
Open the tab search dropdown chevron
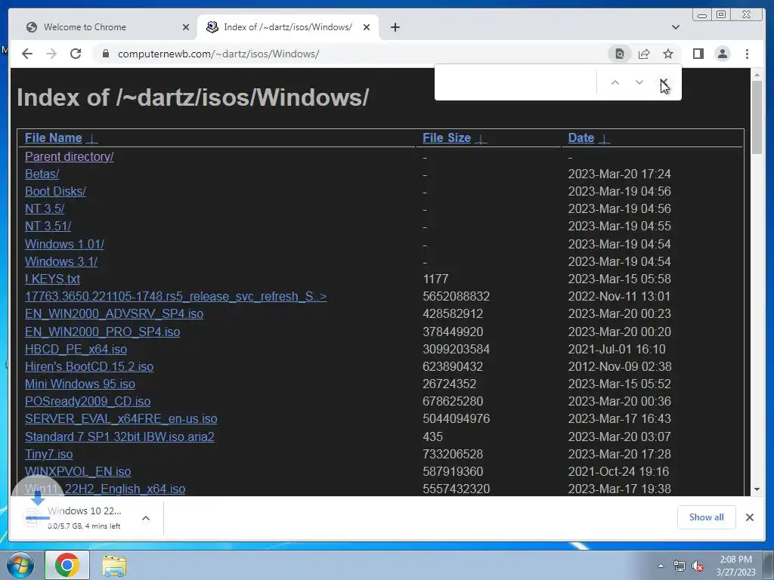676,27
